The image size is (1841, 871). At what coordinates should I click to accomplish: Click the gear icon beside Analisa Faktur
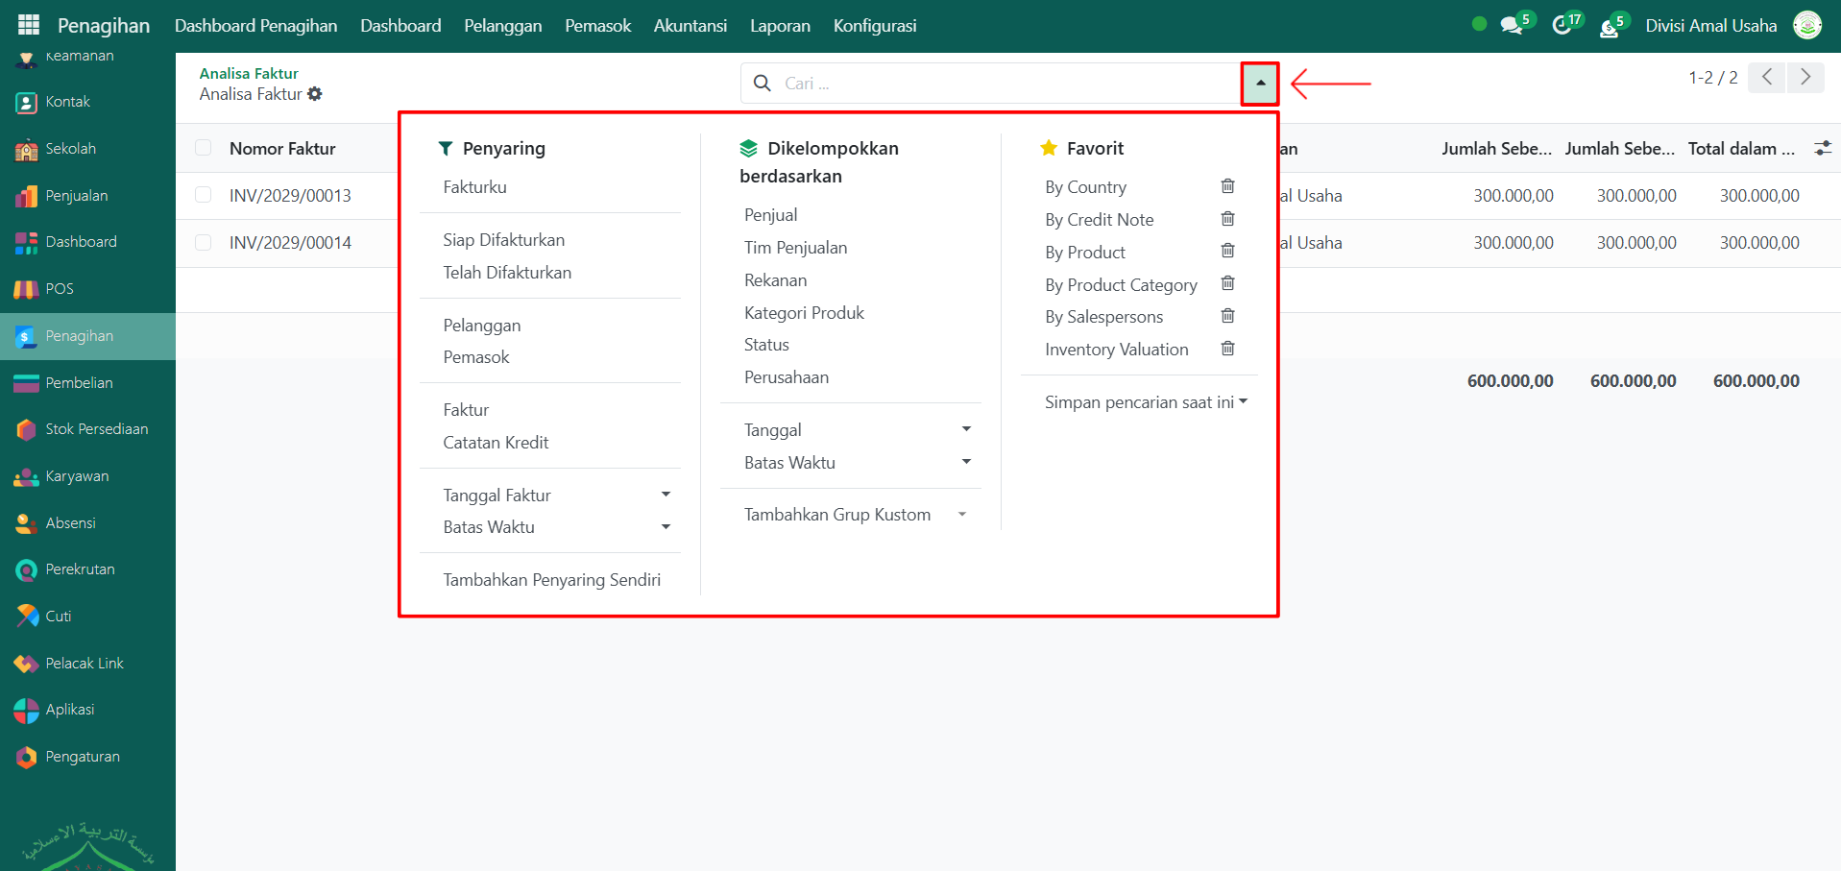point(315,94)
